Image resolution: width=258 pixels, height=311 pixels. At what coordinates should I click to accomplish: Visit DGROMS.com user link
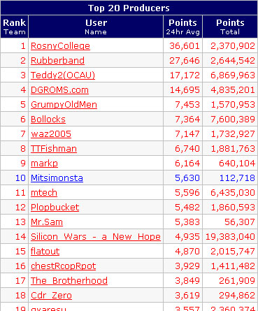pyautogui.click(x=59, y=90)
